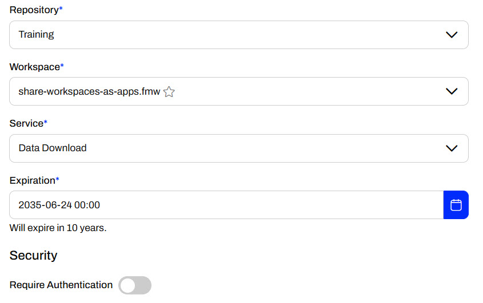Click the share-workspaces-as-apps.fmw workspace name
The height and width of the screenshot is (303, 483).
click(89, 91)
